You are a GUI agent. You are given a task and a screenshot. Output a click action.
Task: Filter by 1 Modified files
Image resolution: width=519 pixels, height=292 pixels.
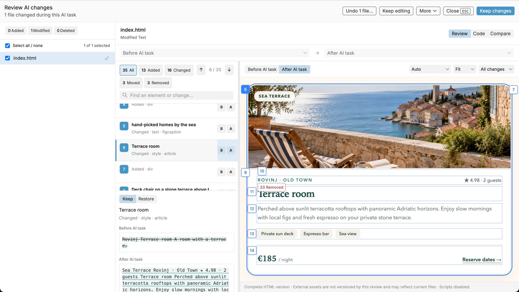click(40, 30)
